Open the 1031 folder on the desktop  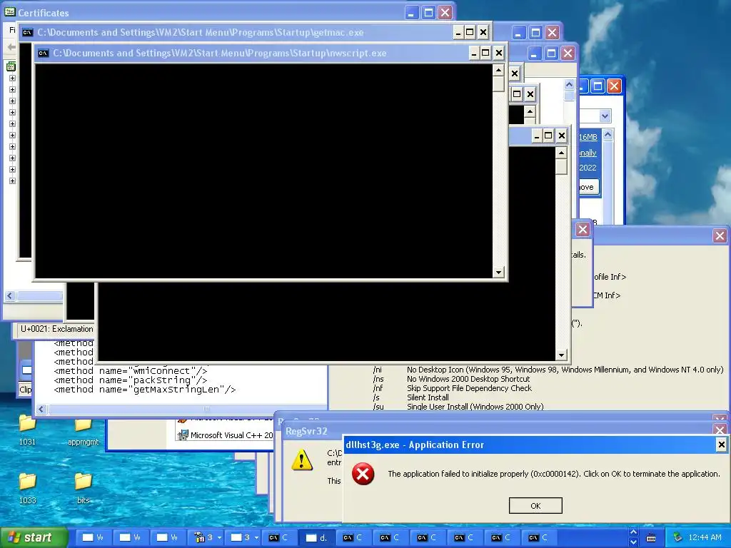point(27,429)
